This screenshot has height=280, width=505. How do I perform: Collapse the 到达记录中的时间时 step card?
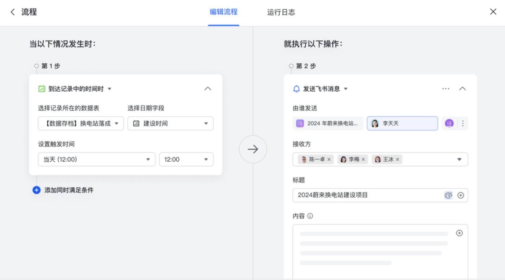[208, 89]
